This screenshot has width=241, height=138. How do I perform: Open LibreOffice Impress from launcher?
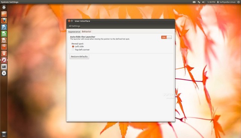click(x=4, y=40)
